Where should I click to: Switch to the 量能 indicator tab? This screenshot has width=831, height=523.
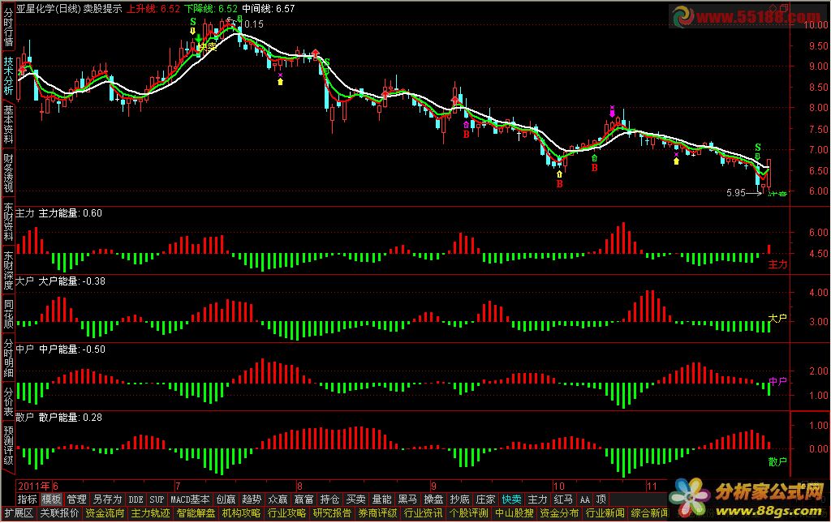coord(381,499)
